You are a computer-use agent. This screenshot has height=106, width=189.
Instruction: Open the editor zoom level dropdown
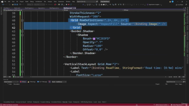(x=6, y=77)
